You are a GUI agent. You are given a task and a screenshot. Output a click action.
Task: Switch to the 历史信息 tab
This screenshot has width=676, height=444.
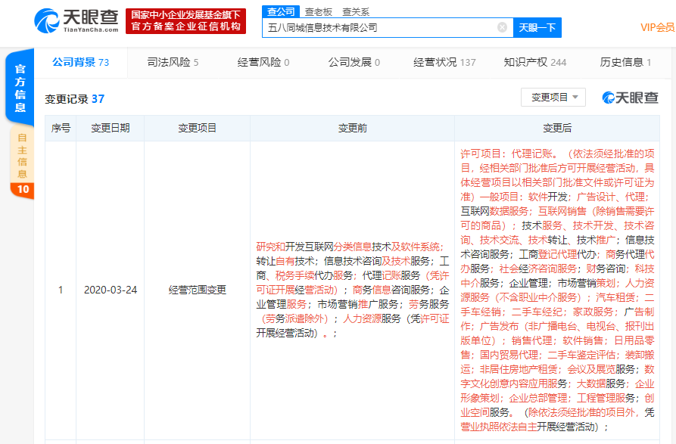point(625,62)
